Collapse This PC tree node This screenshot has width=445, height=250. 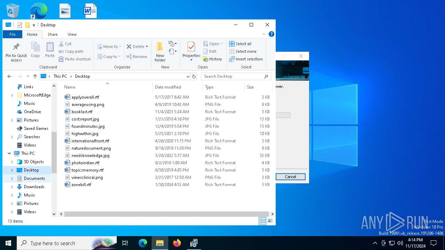pyautogui.click(x=9, y=153)
